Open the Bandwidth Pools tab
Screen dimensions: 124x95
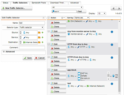(x=39, y=3)
